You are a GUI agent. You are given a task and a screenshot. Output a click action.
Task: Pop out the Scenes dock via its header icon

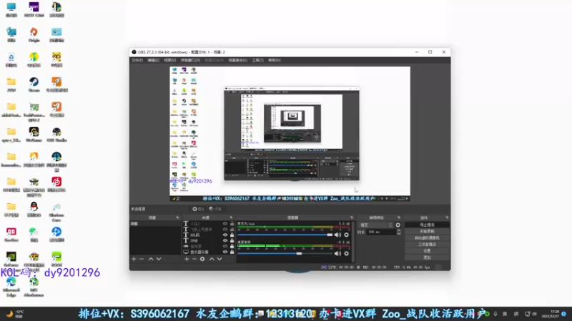pyautogui.click(x=177, y=218)
